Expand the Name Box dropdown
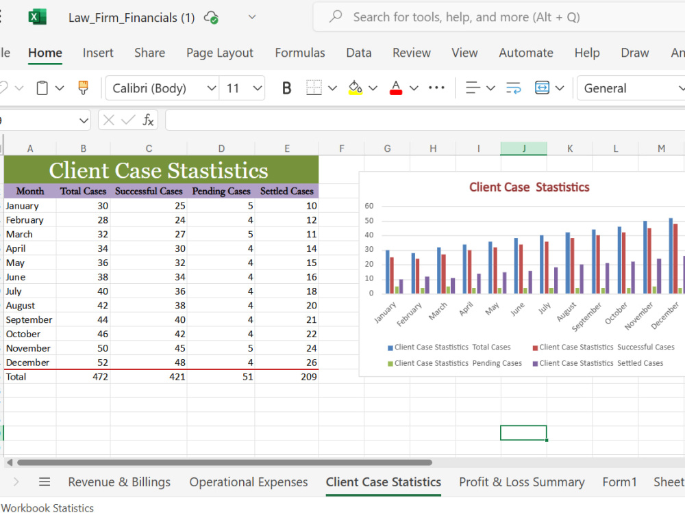This screenshot has height=513, width=685. 84,120
